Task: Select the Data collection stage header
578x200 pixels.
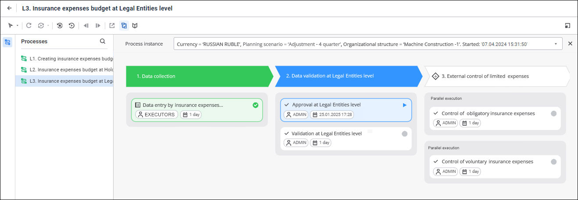Action: 197,76
